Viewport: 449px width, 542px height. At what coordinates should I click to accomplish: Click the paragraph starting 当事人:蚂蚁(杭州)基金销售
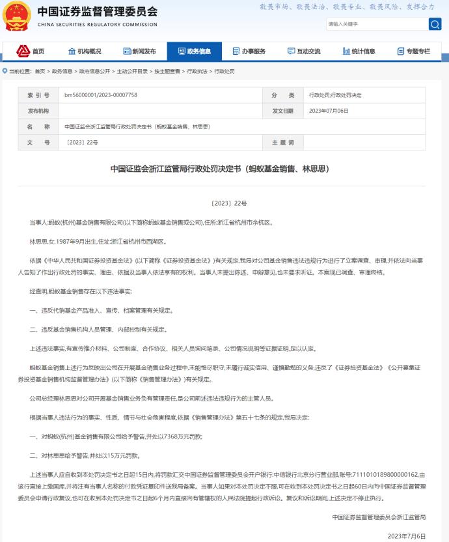[152, 223]
